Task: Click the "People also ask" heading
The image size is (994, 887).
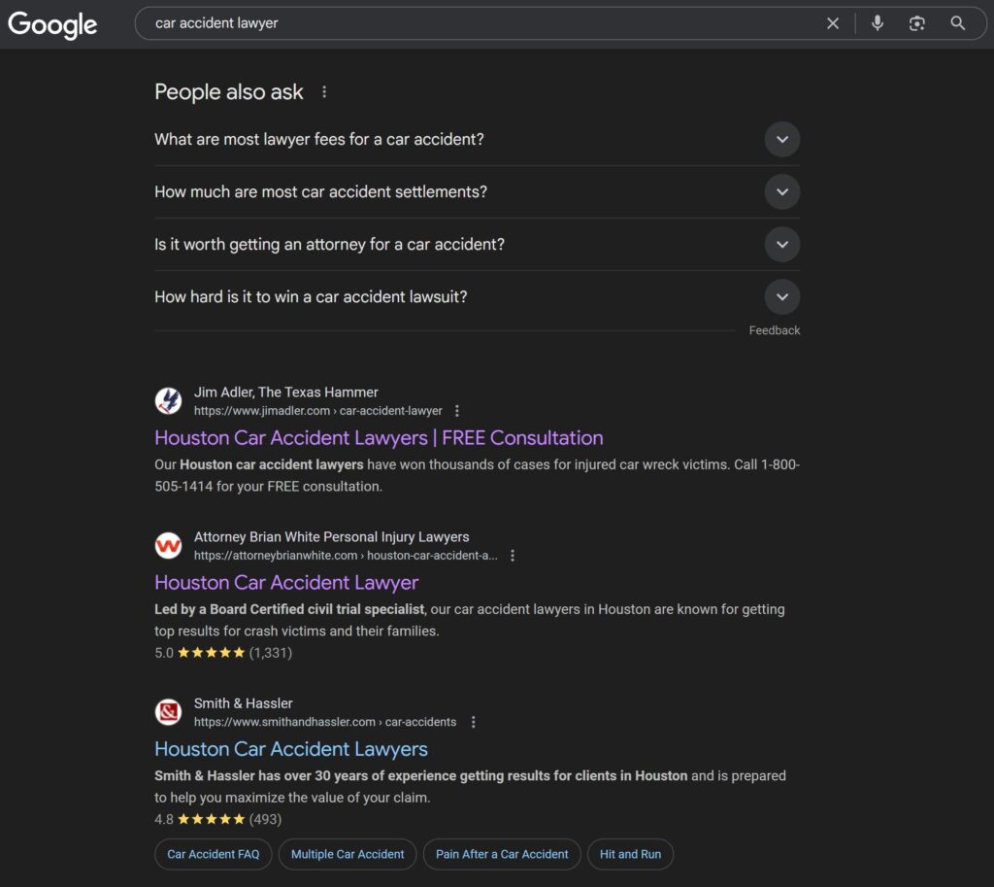Action: click(x=229, y=92)
